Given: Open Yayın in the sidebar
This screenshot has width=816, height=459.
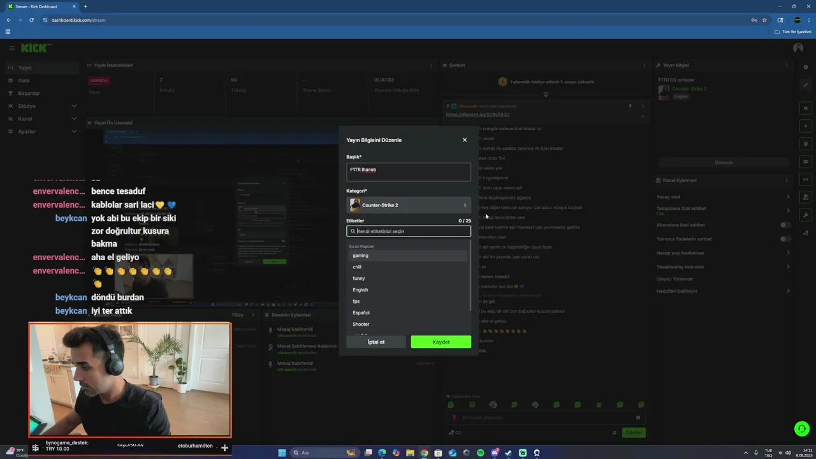Looking at the screenshot, I should [41, 68].
